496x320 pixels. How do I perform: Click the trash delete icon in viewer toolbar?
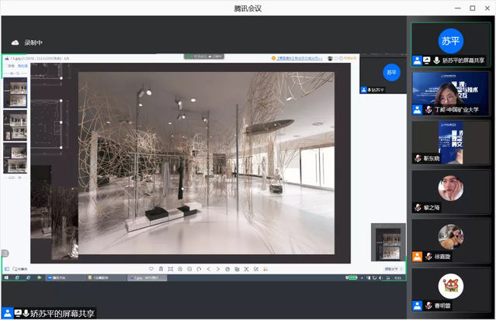[161, 269]
